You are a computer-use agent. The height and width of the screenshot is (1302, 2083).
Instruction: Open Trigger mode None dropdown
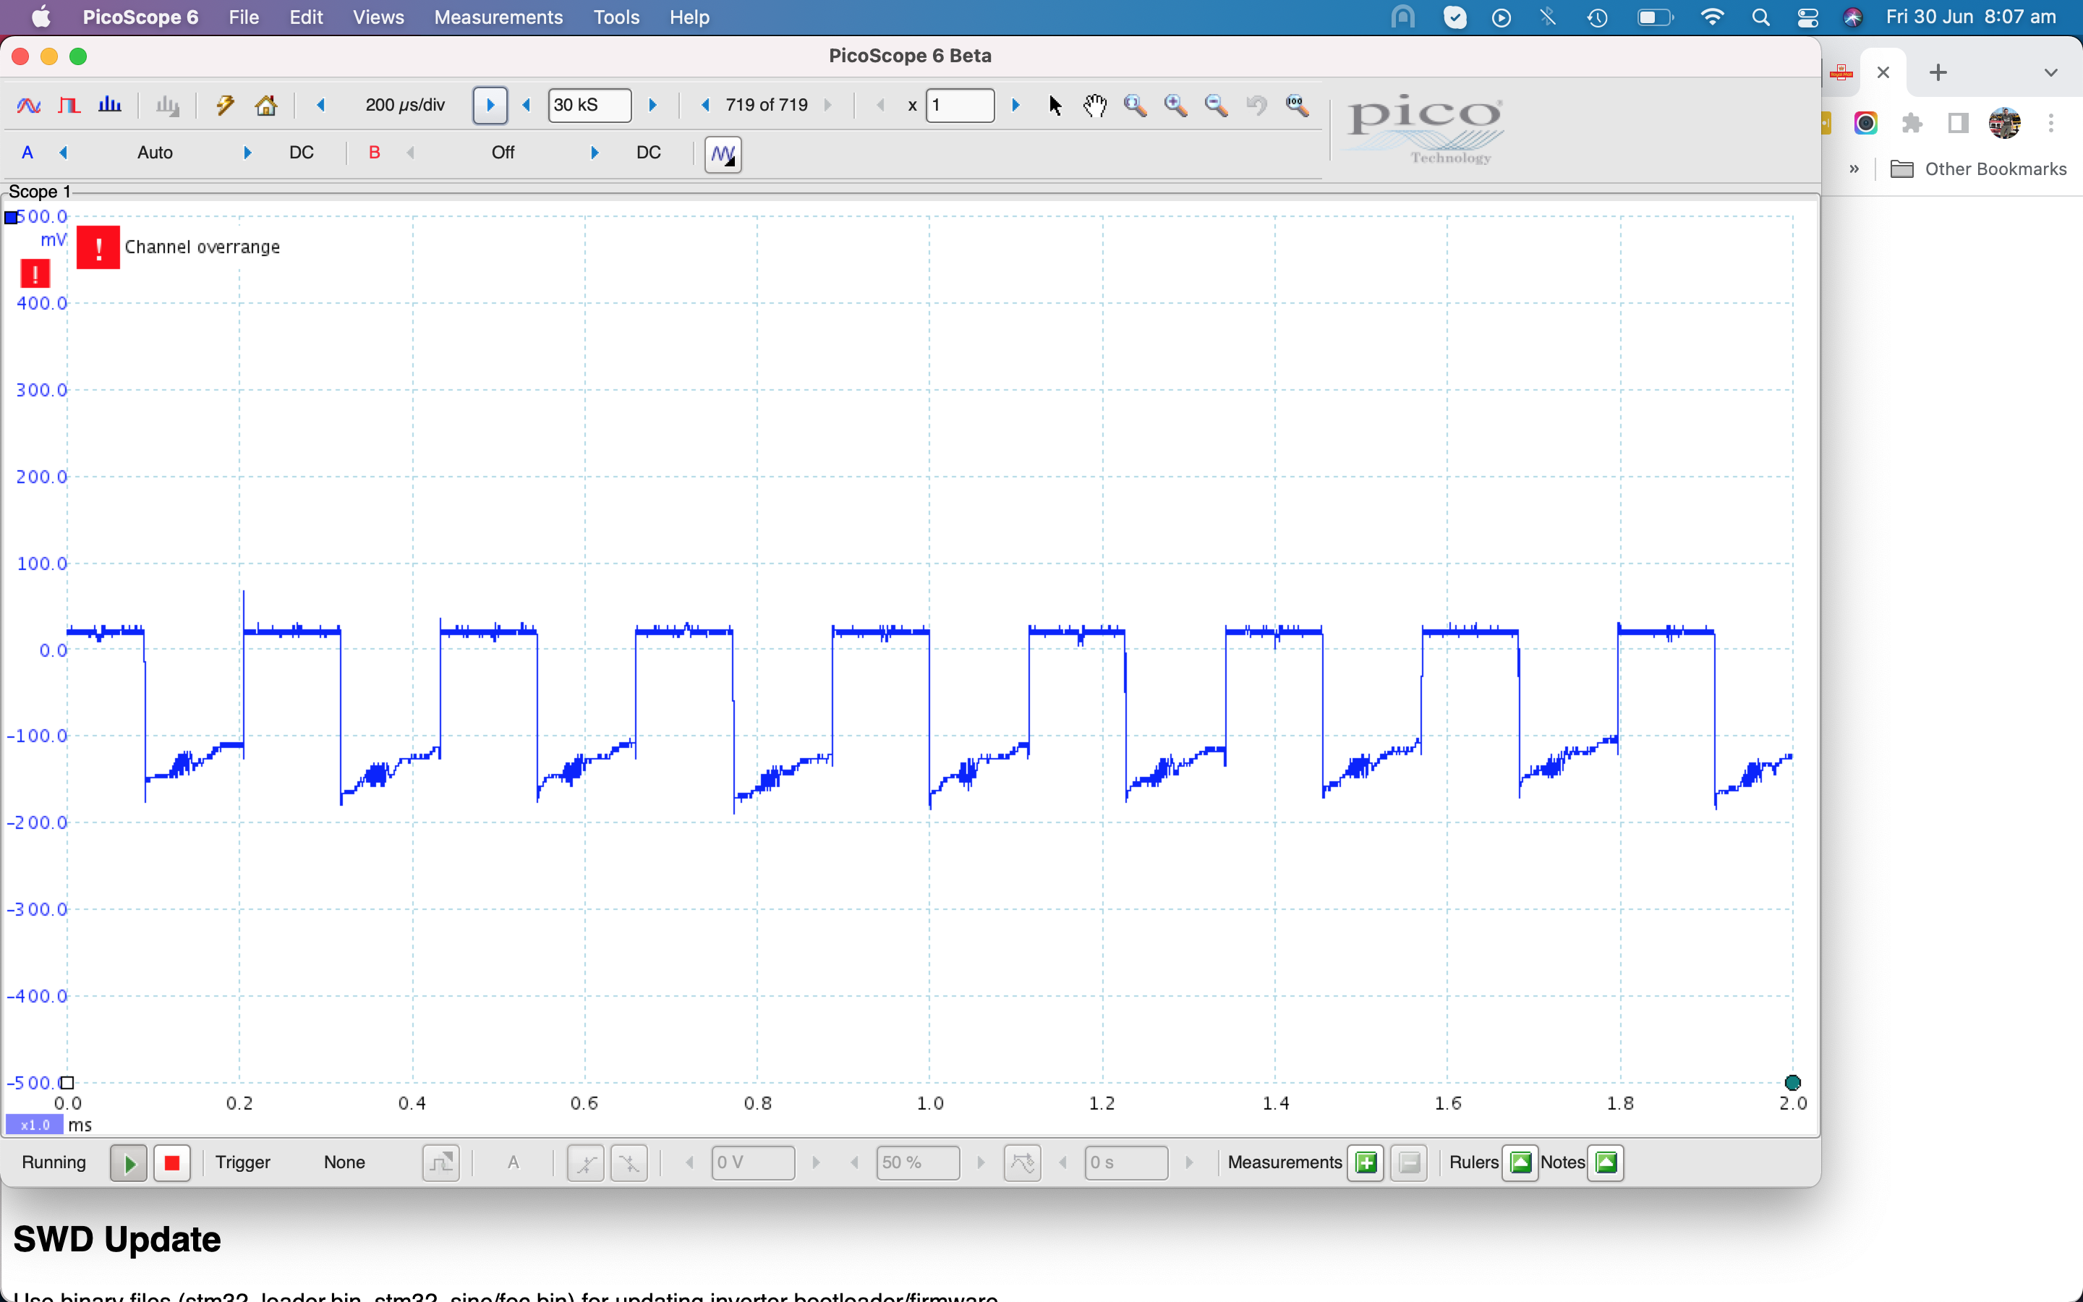(x=344, y=1162)
